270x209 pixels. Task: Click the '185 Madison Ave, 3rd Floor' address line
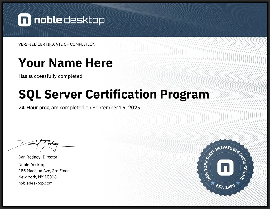[44, 171]
